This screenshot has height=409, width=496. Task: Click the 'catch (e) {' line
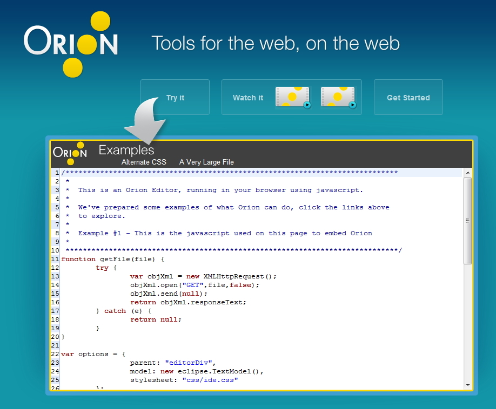click(x=124, y=311)
